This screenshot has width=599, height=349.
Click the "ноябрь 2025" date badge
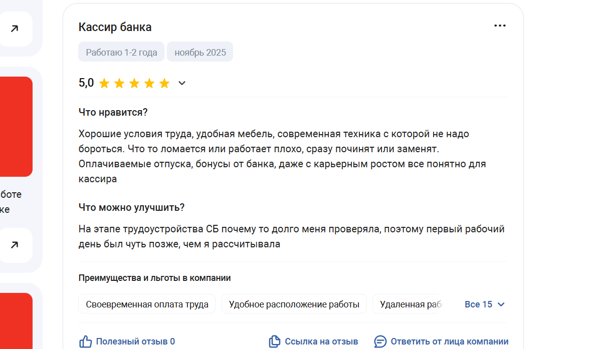[x=200, y=52]
